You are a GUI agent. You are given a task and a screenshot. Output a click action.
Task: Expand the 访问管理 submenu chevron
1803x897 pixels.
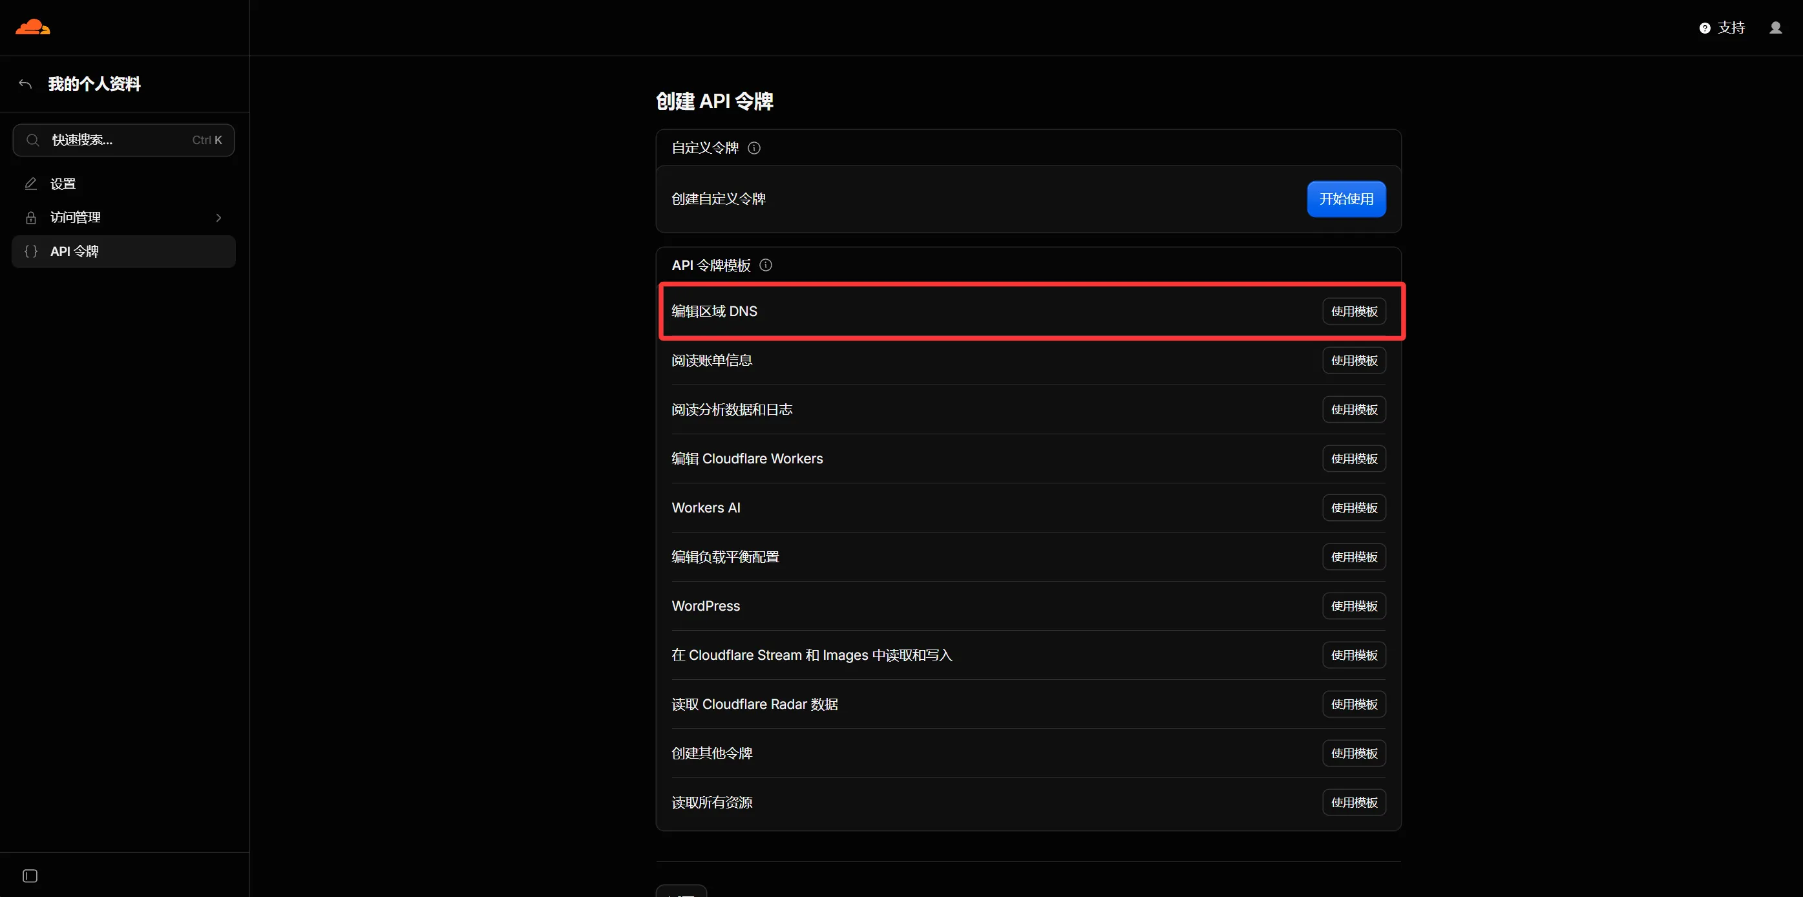[218, 218]
